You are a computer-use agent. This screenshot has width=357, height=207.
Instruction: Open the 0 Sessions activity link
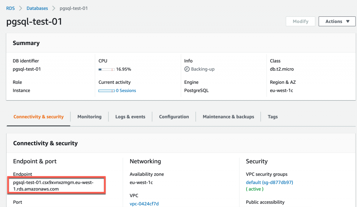tap(126, 90)
